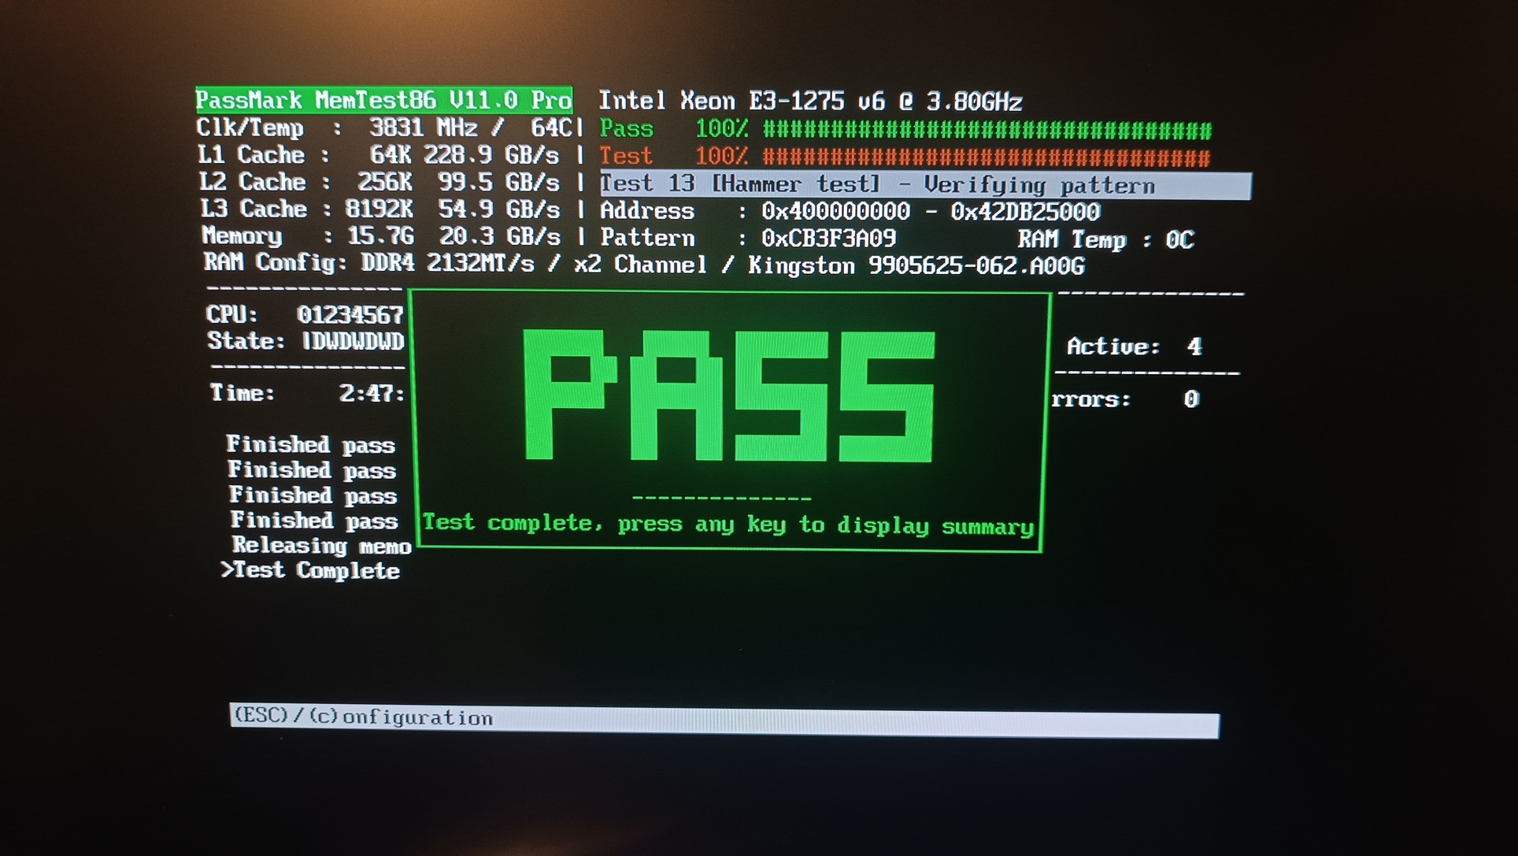
Task: Click the PassMark MemTest86 V11.0 Pro title
Action: [383, 100]
